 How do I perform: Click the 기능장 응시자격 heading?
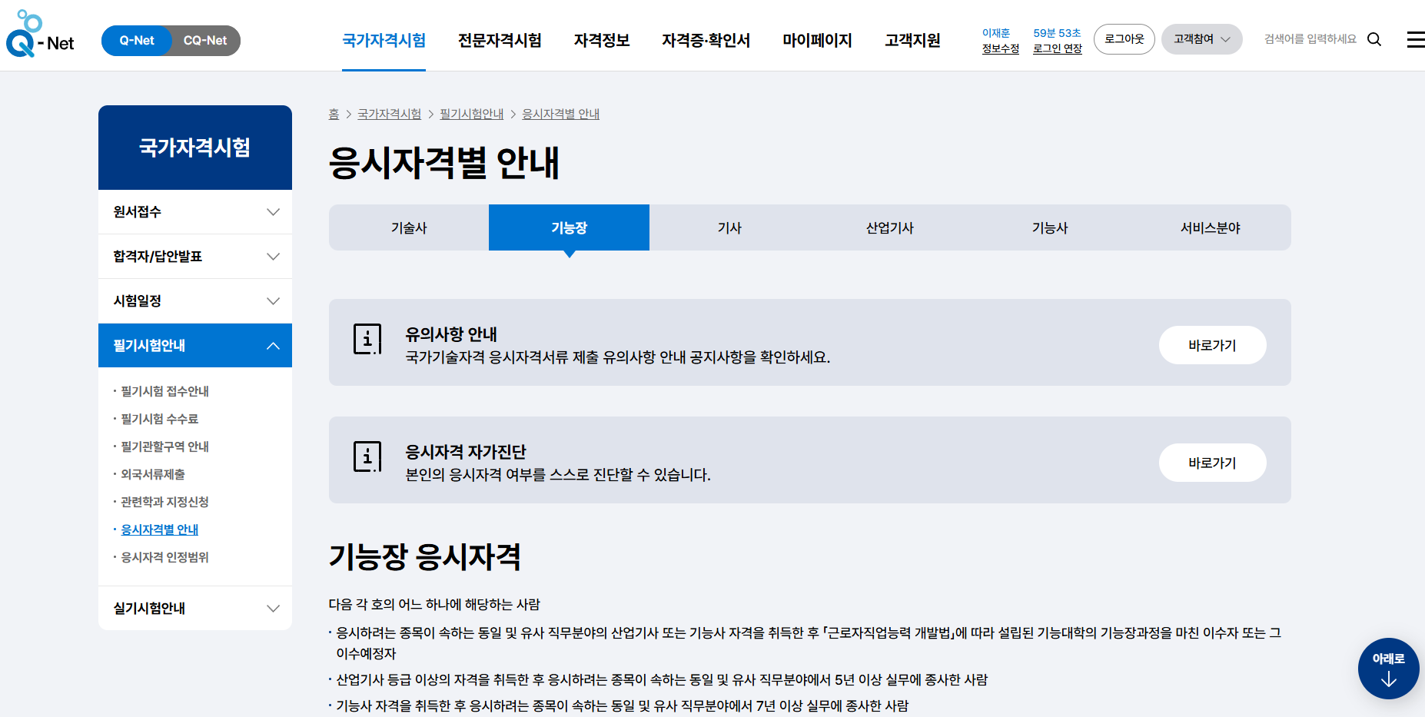click(425, 556)
